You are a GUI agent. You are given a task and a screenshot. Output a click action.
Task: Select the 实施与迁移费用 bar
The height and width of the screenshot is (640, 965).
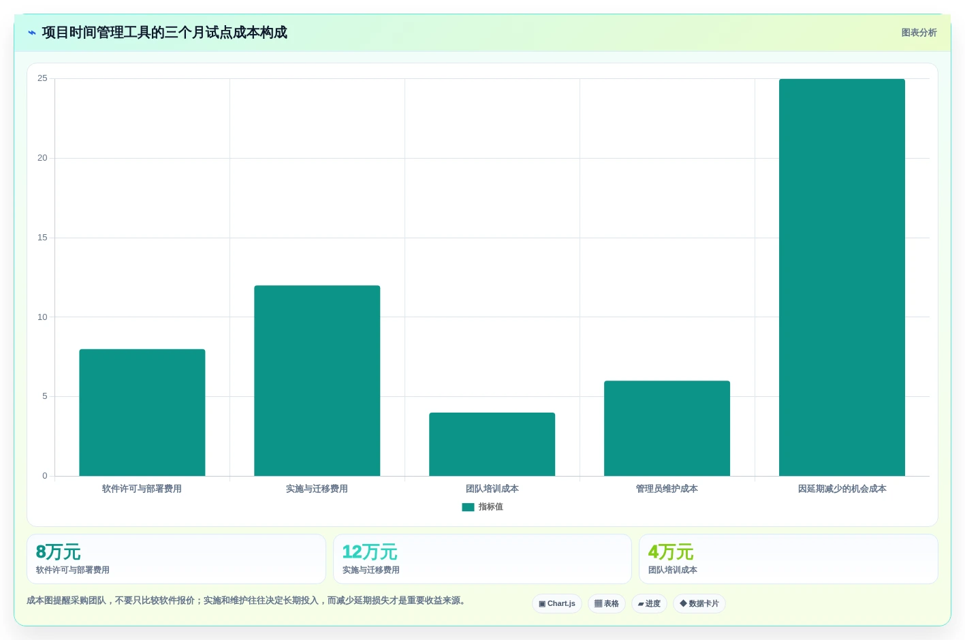coord(317,381)
